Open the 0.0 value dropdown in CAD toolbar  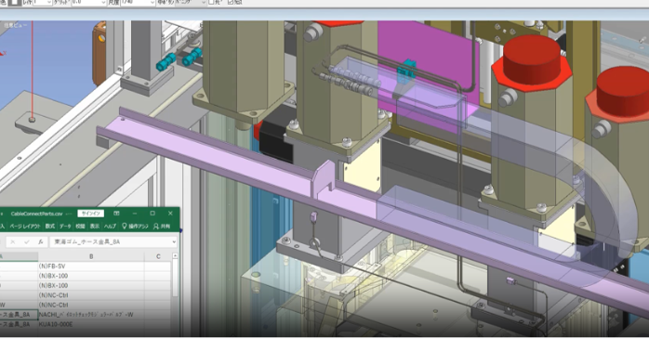click(x=103, y=3)
